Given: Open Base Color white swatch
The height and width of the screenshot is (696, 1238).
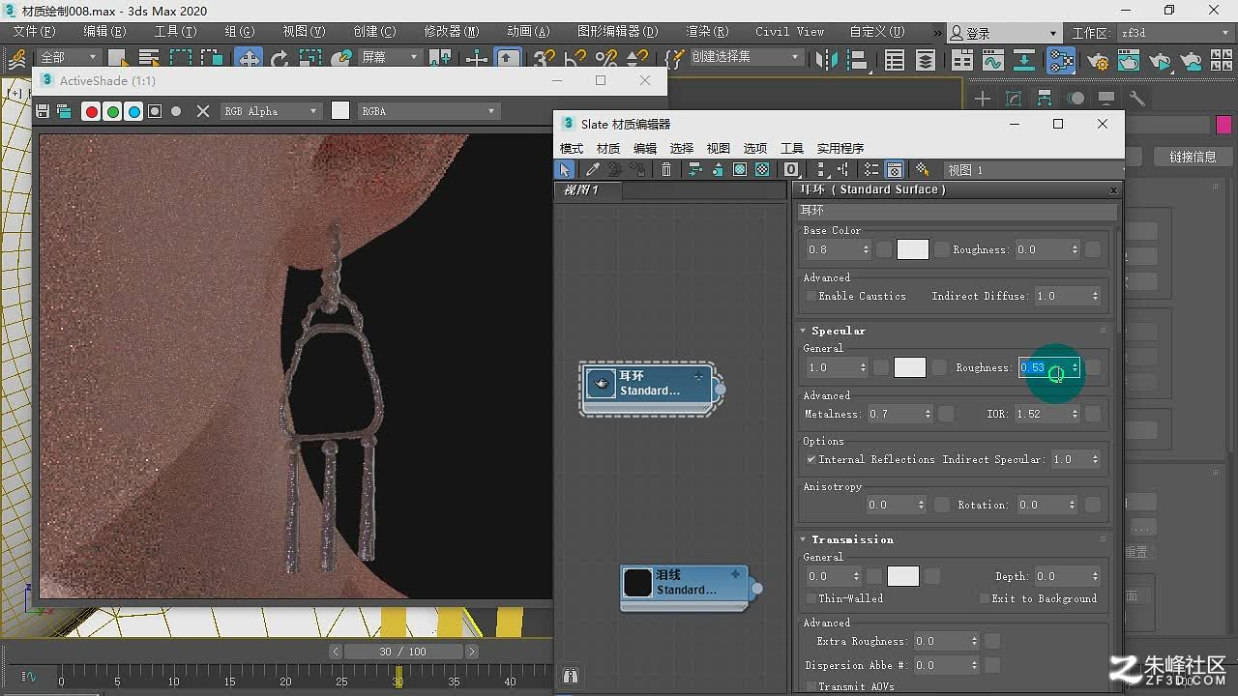Looking at the screenshot, I should 912,249.
